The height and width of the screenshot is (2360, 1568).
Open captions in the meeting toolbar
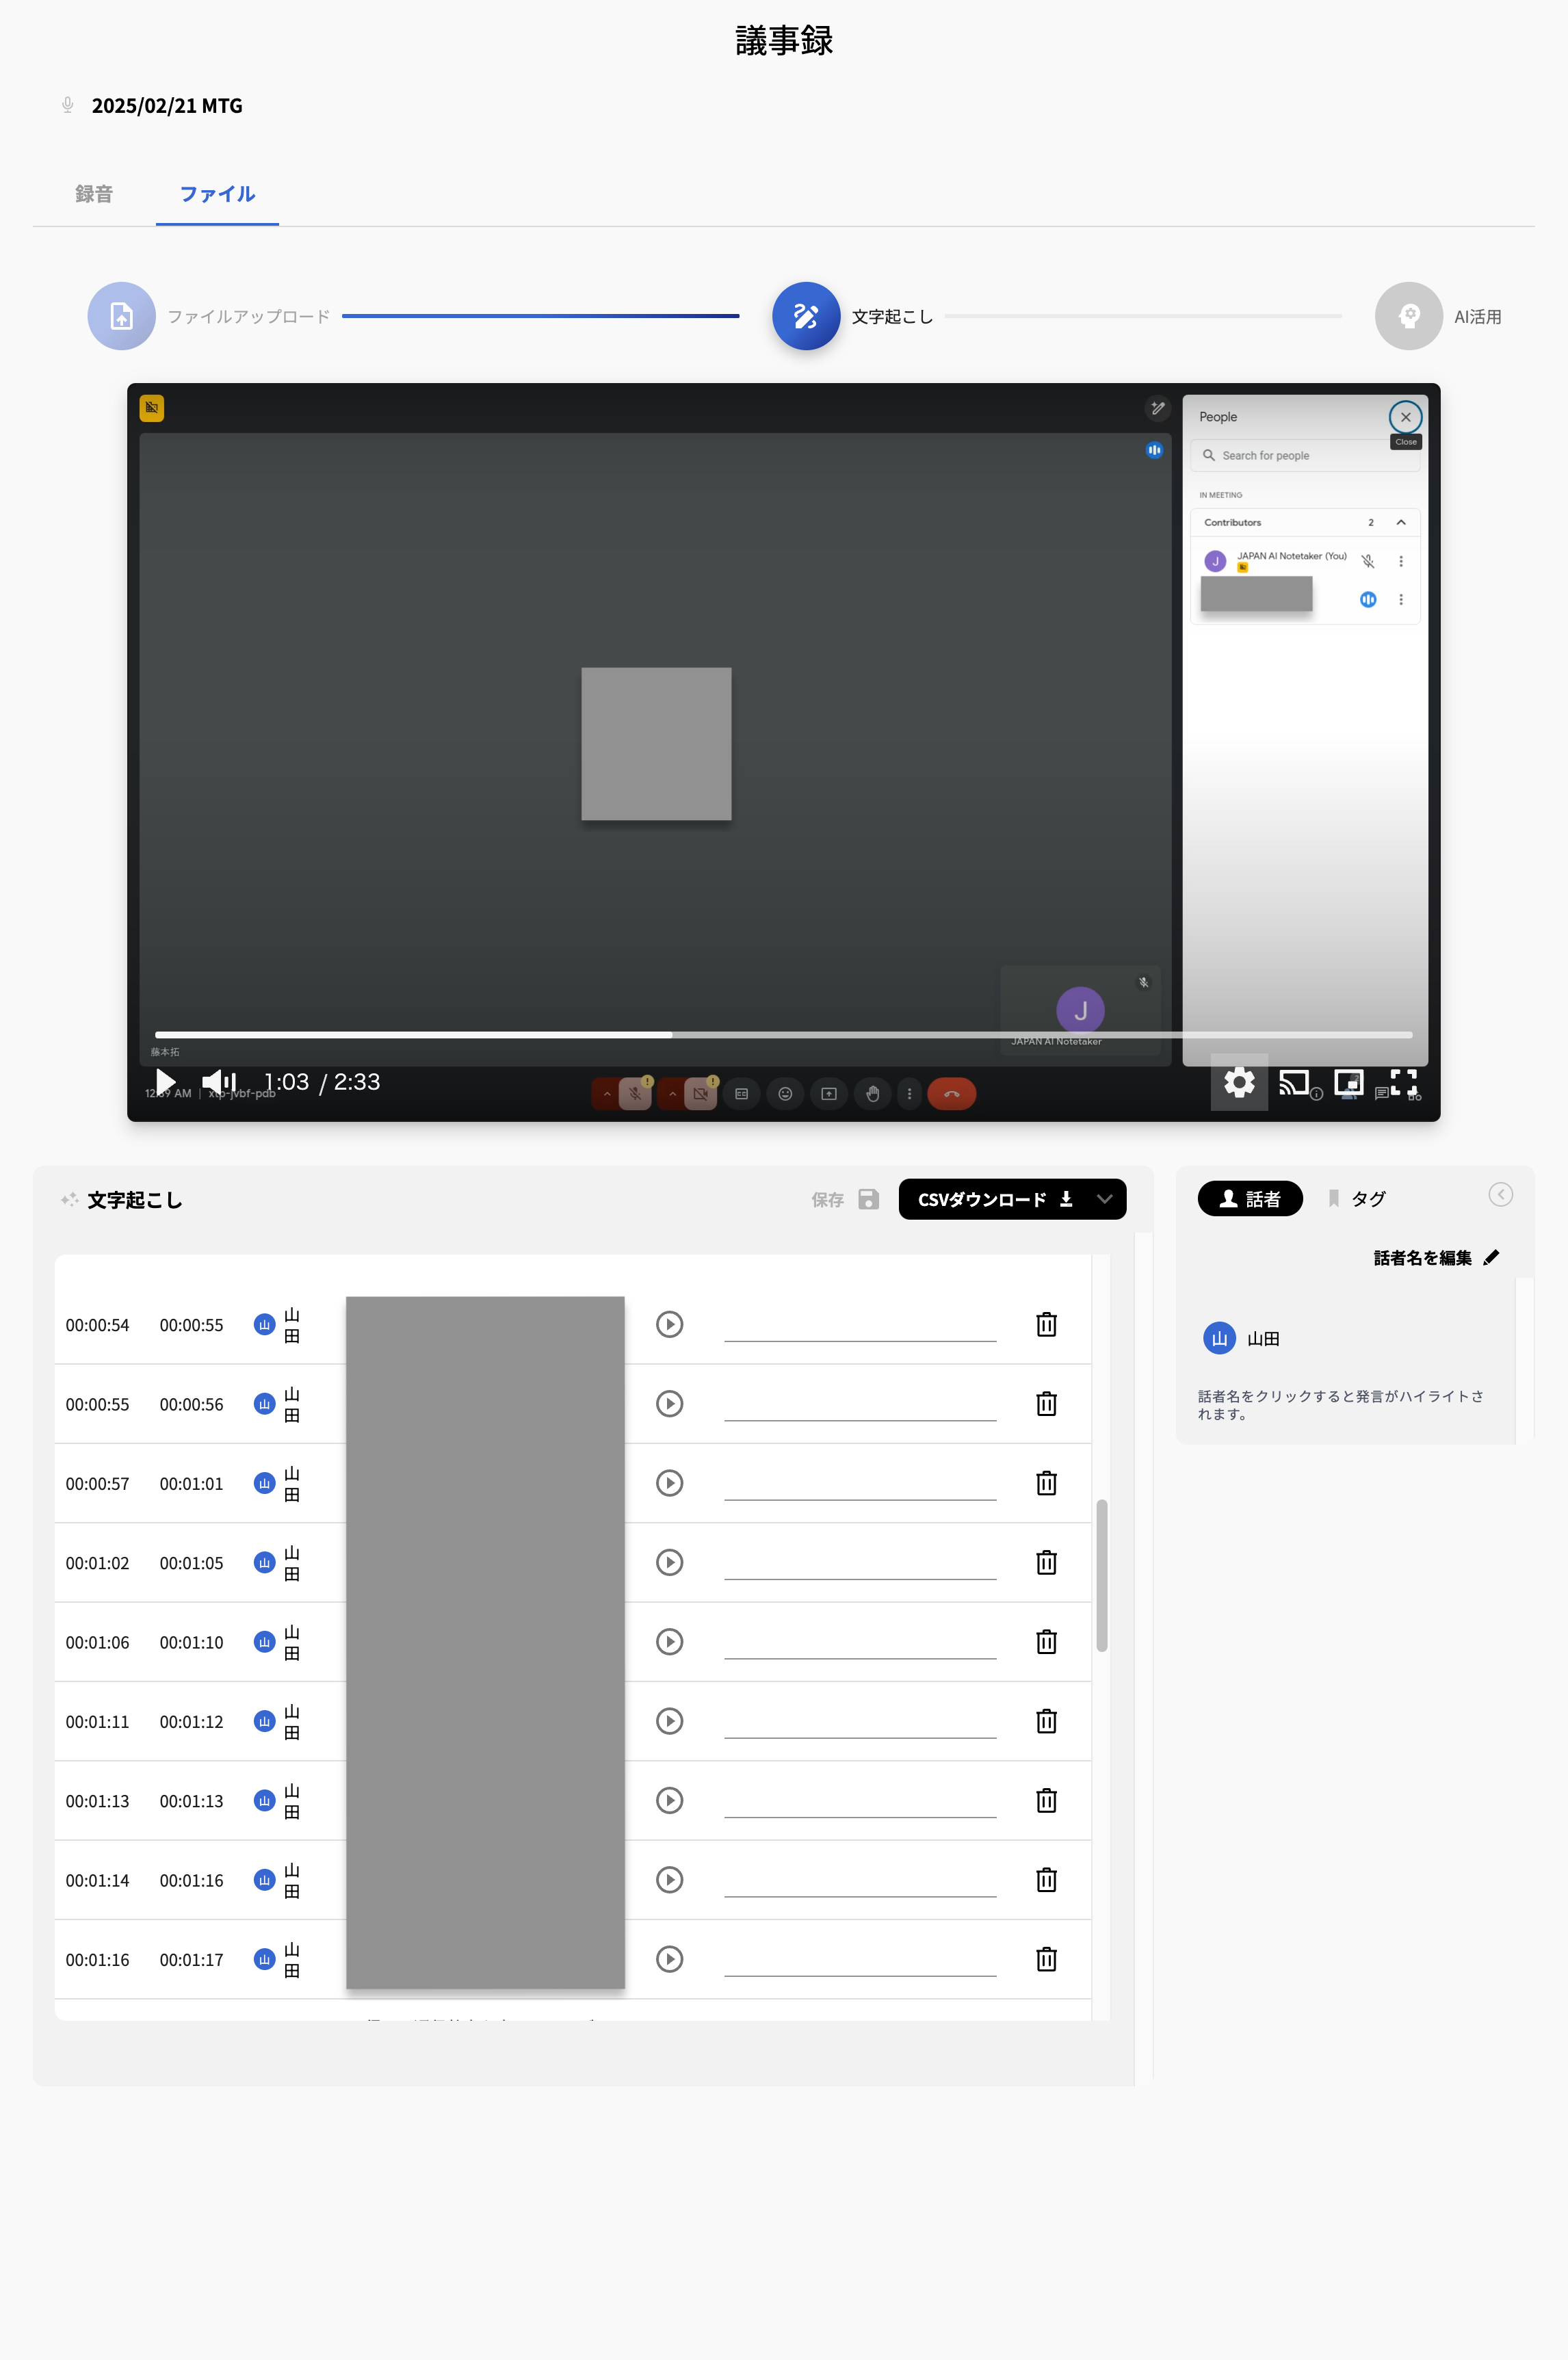coord(742,1093)
